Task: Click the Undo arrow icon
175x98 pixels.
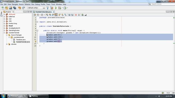Action: pos(20,8)
